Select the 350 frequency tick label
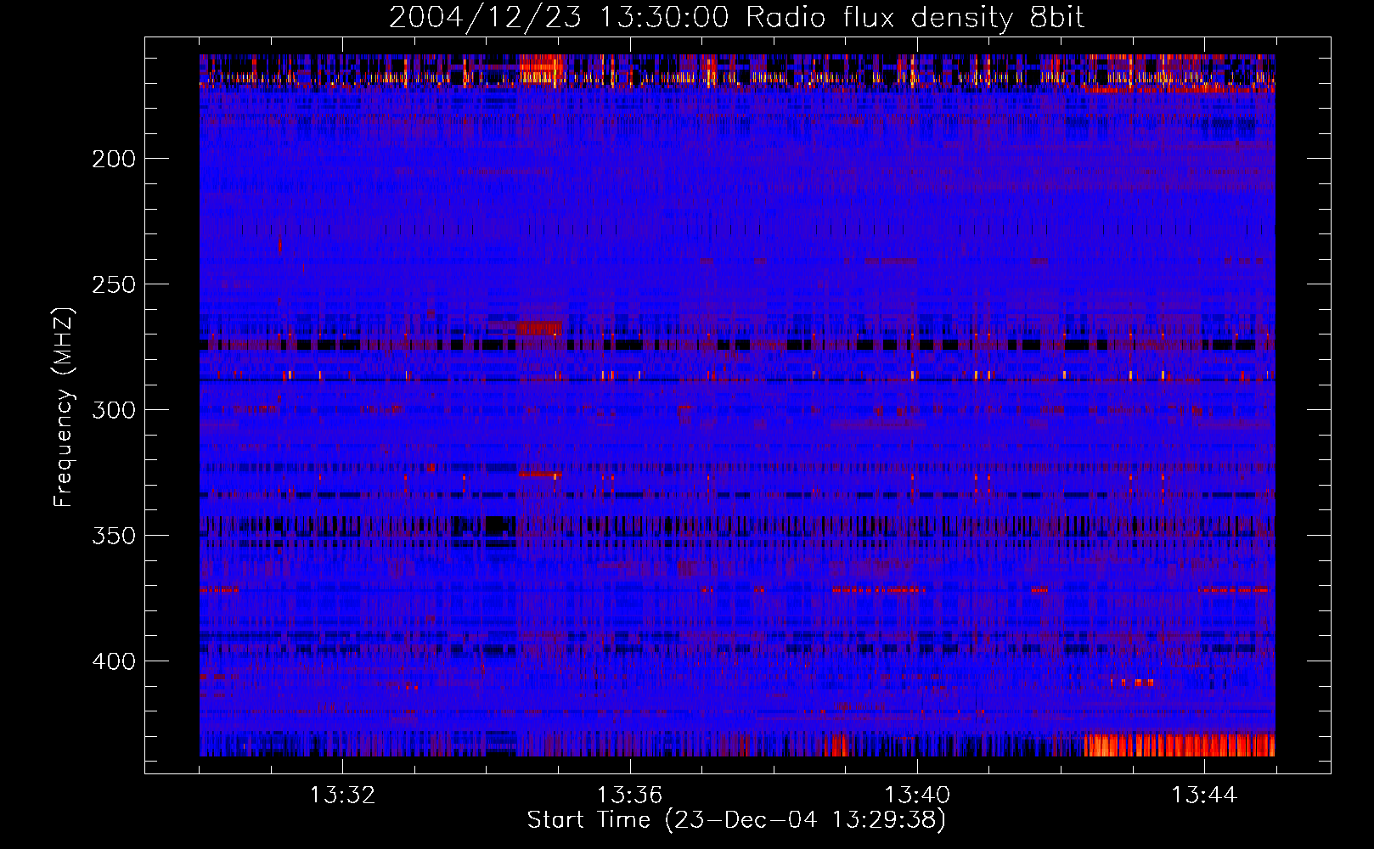 (114, 536)
